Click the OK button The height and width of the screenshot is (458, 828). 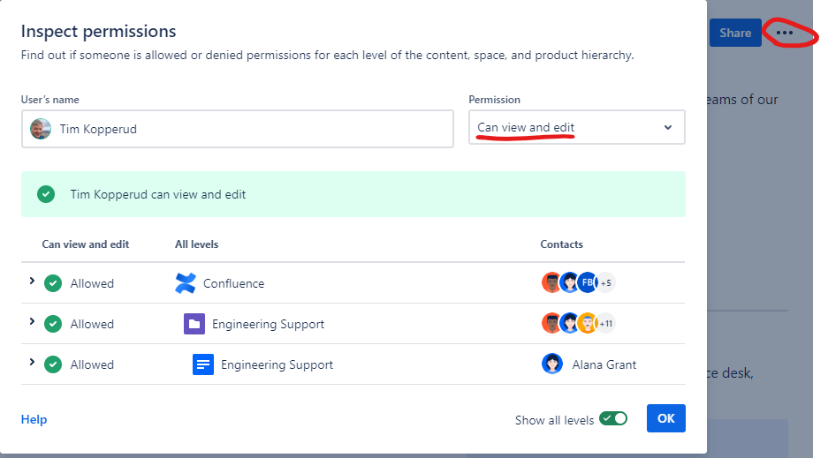point(666,418)
